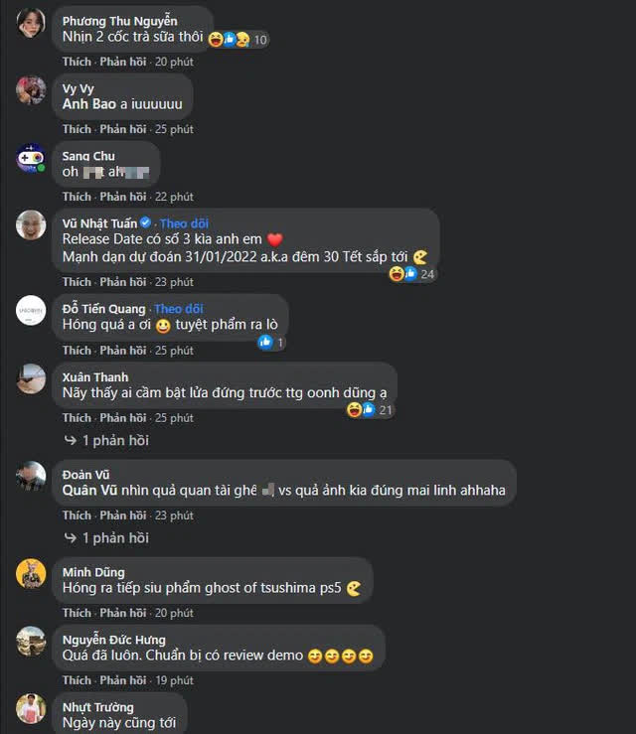This screenshot has height=734, width=636.
Task: Like Vy Vy's comment with Thích
Action: click(77, 129)
